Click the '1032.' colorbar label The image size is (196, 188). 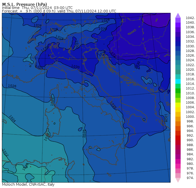[190, 41]
